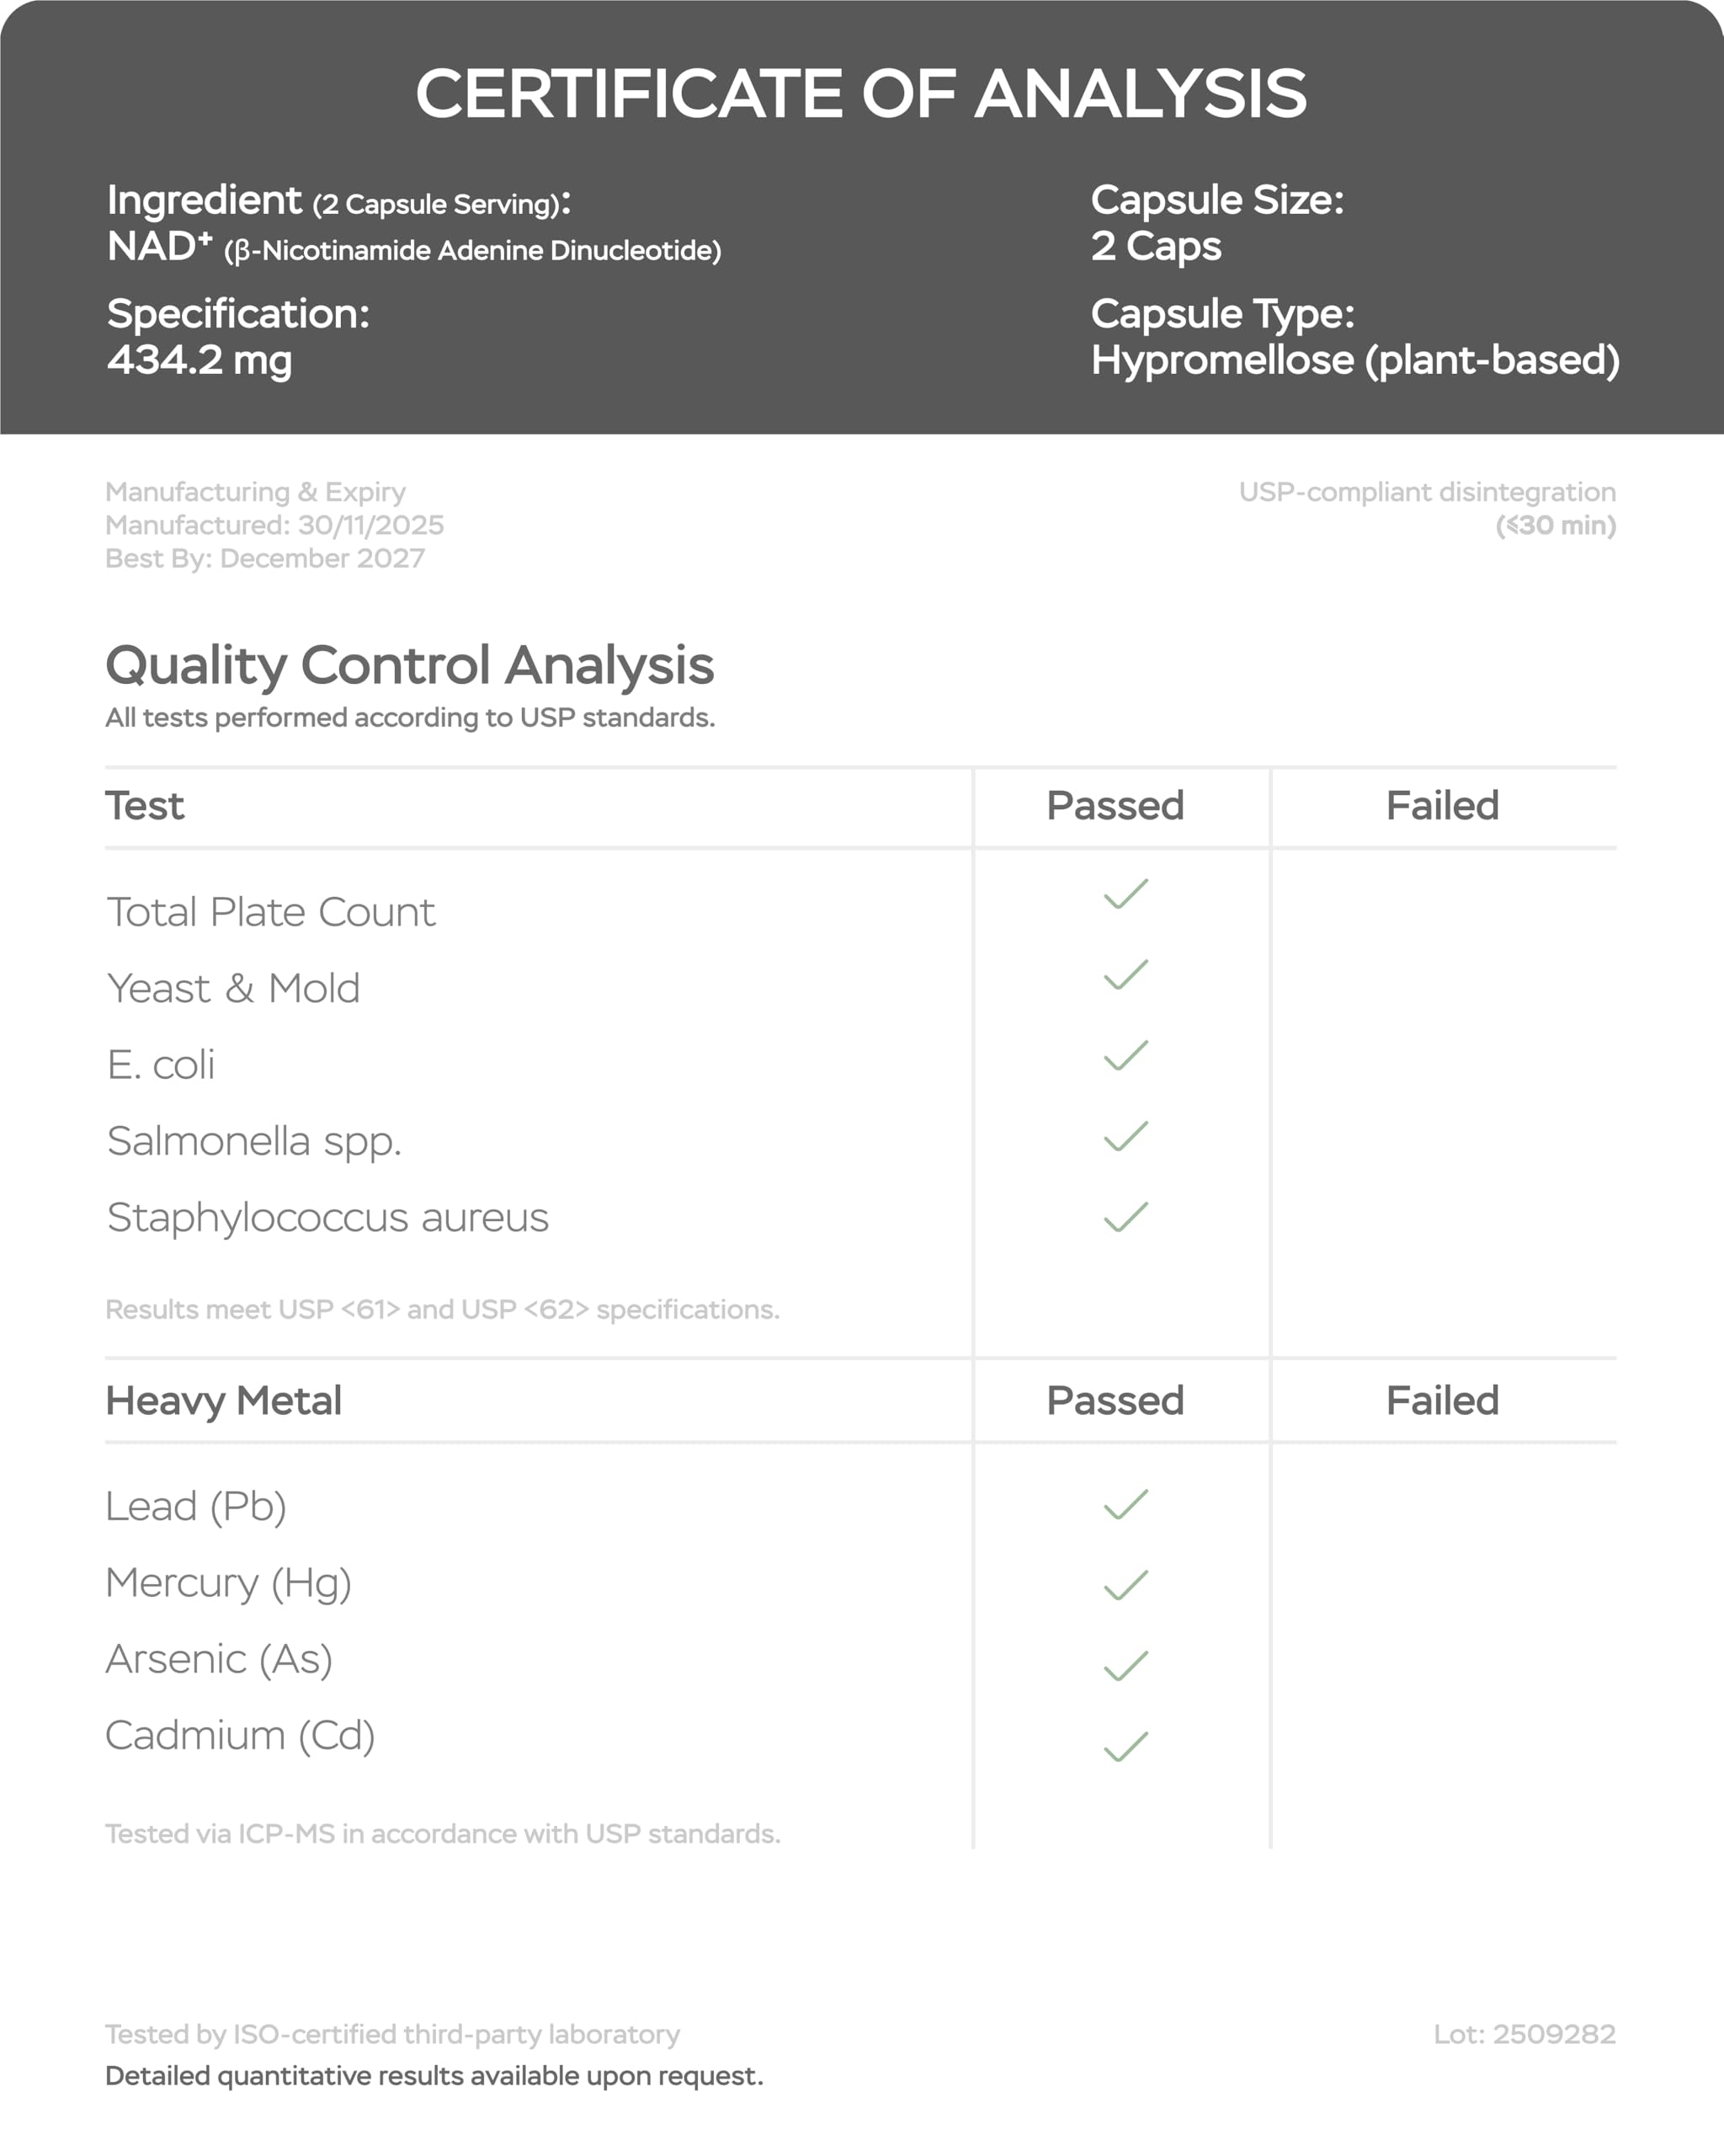This screenshot has width=1724, height=2156.
Task: Click the Test column header
Action: pos(145,806)
